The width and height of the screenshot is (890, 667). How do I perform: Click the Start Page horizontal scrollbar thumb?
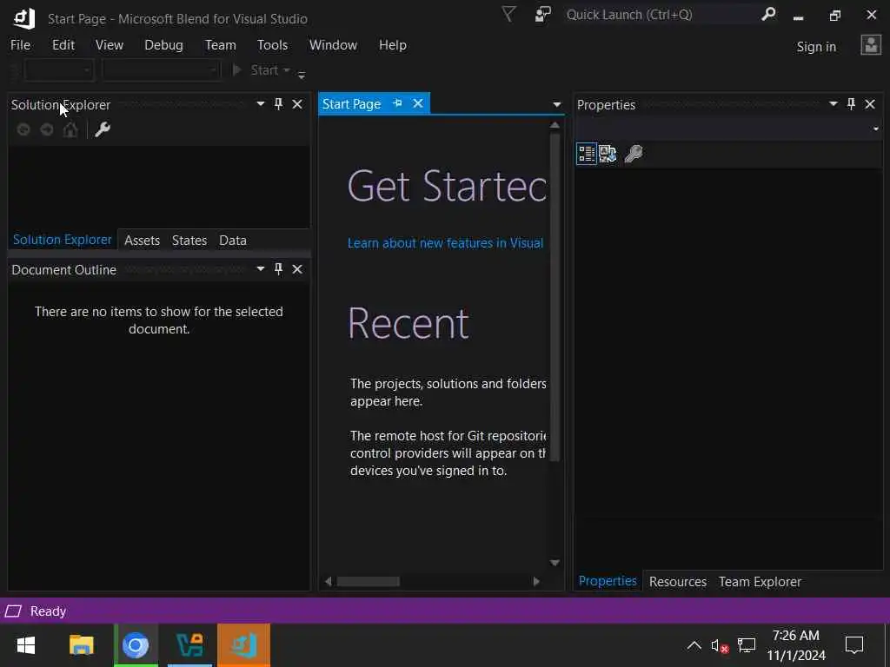[x=369, y=581]
